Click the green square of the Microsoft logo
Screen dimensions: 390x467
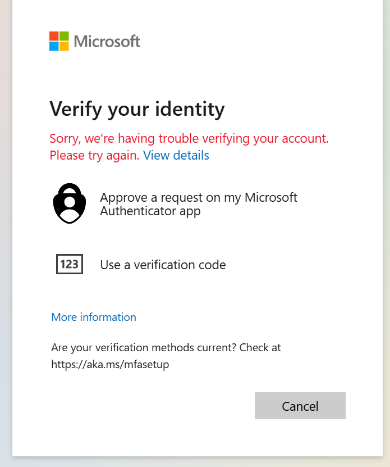[x=63, y=36]
